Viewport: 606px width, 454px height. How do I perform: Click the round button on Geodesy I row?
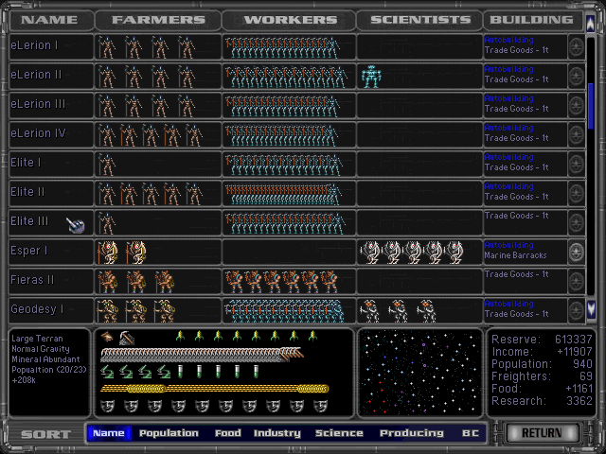(576, 310)
